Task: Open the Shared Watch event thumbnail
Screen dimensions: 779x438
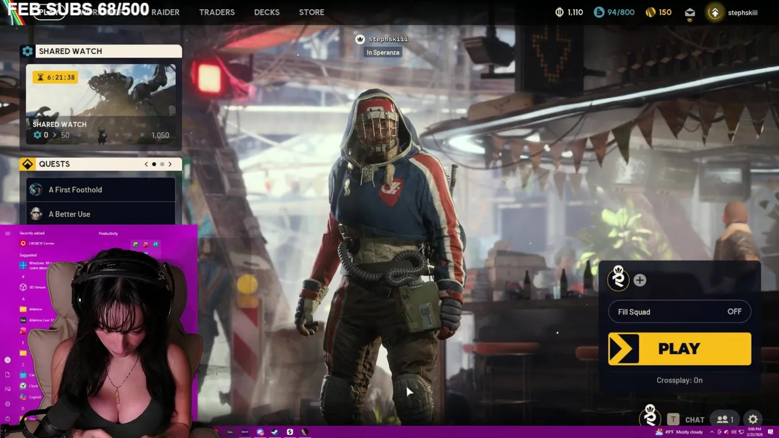Action: (101, 105)
